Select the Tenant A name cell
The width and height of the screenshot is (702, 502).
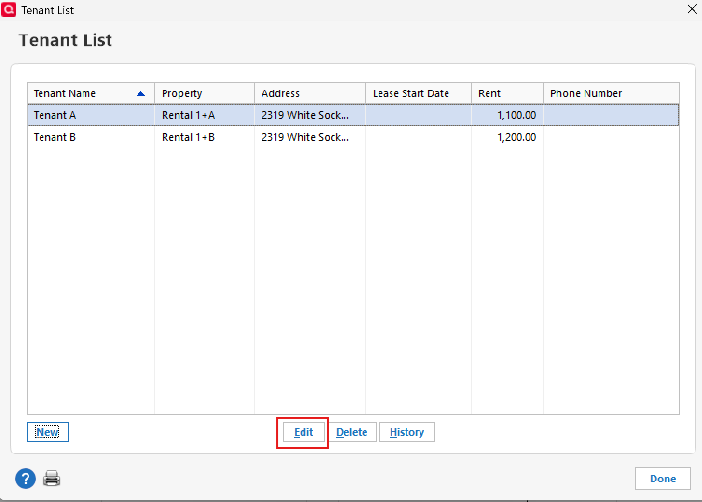91,115
